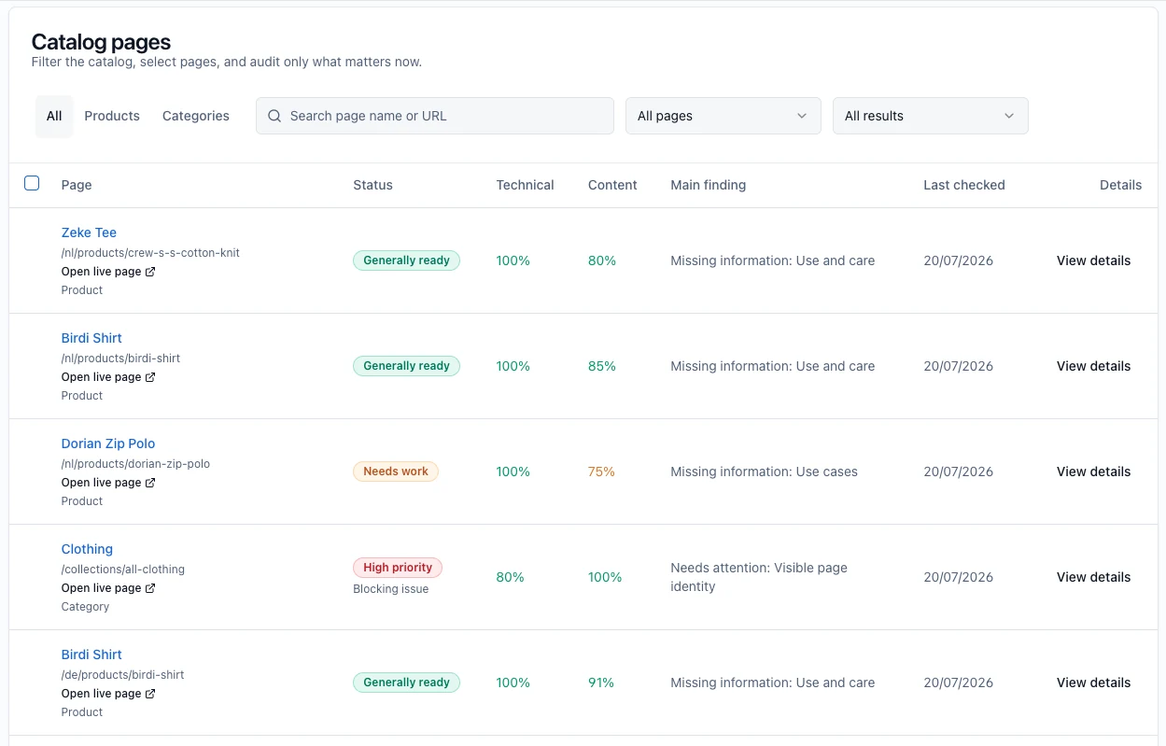Click external link icon in Clothing row
The height and width of the screenshot is (746, 1166).
[x=150, y=588]
